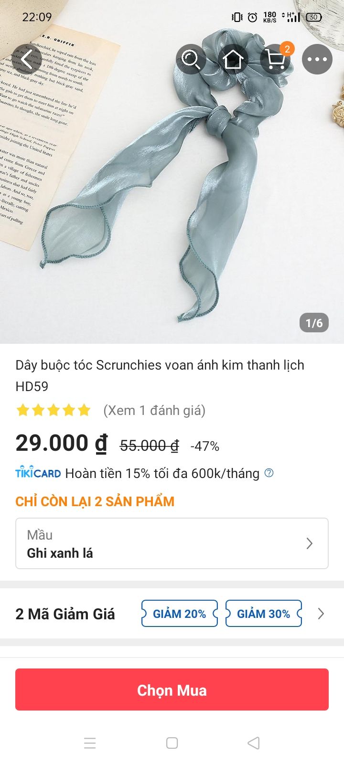Expand the Mầu color selector chevron
Screen dimensions: 344x764
click(x=310, y=543)
